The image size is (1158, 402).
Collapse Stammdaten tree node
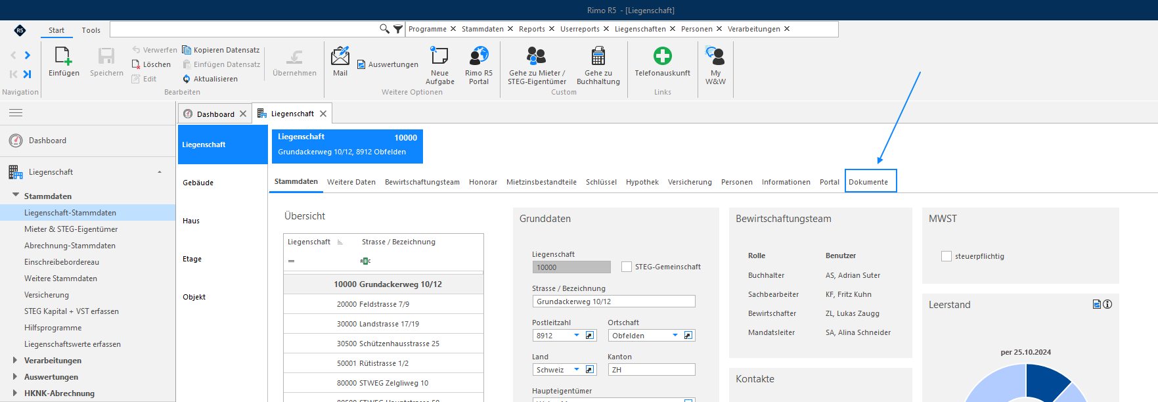[16, 195]
